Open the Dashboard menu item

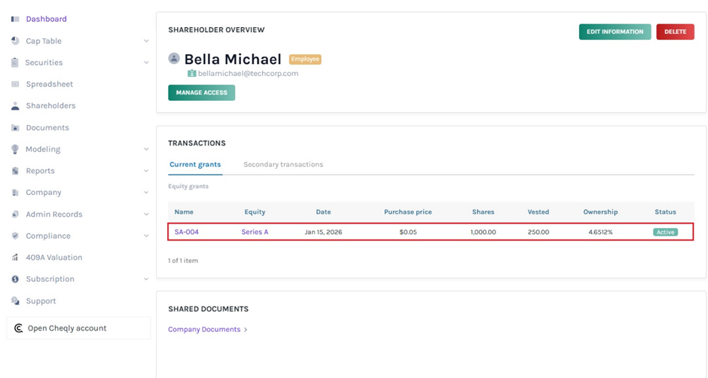[x=46, y=19]
